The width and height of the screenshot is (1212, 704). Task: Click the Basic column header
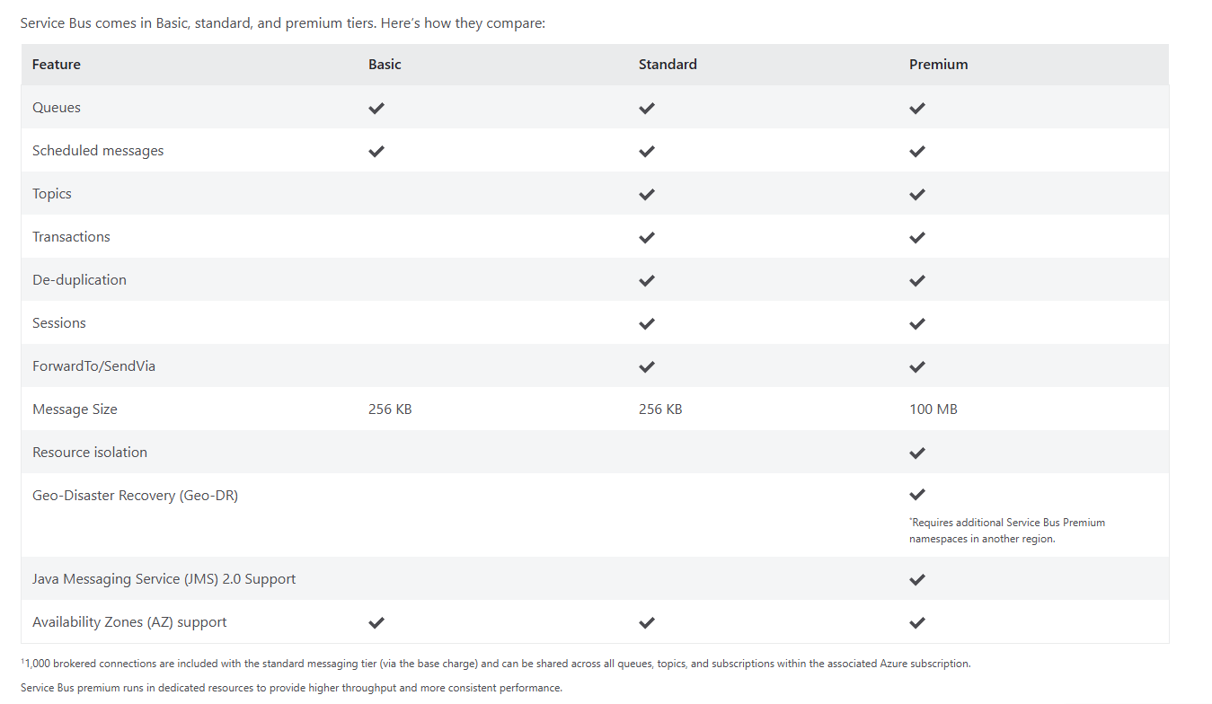pyautogui.click(x=385, y=65)
